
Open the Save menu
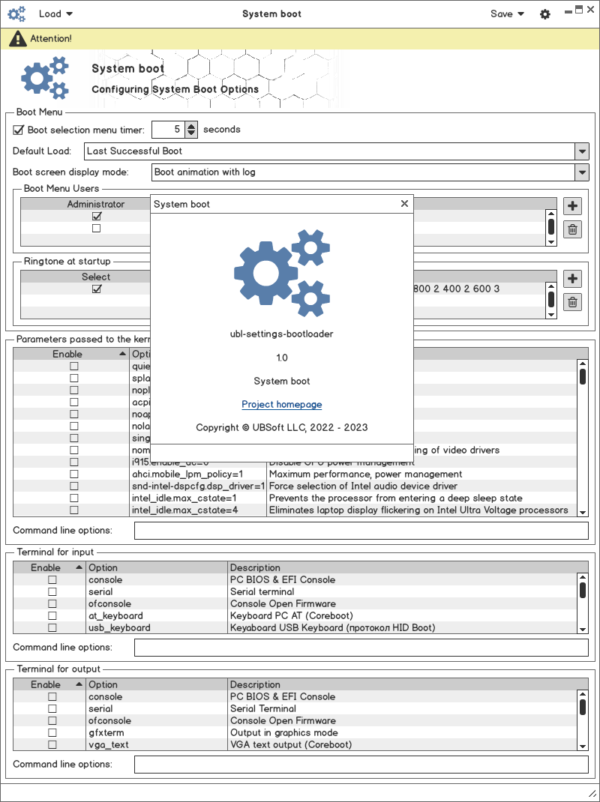point(507,13)
